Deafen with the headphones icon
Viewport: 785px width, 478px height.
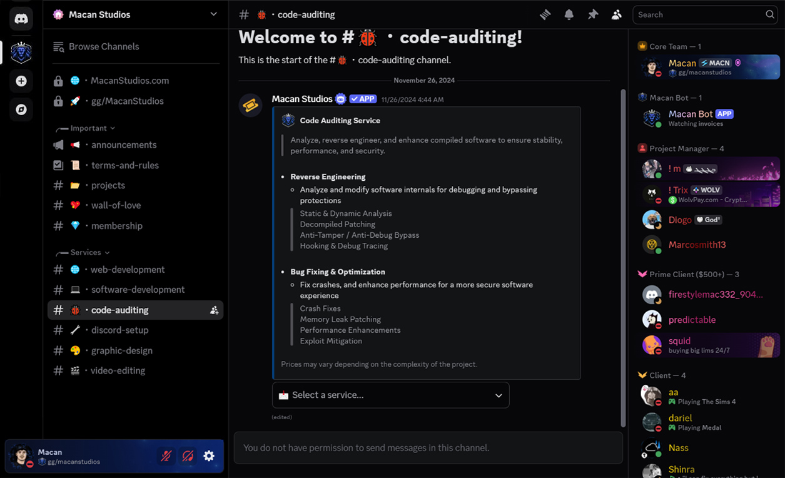188,456
